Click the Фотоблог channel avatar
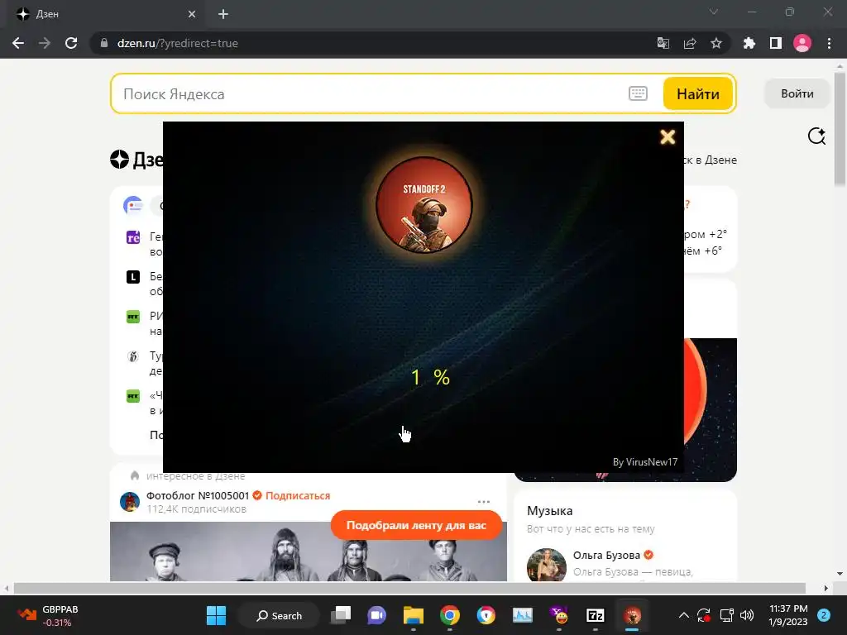The height and width of the screenshot is (635, 847). tap(130, 502)
